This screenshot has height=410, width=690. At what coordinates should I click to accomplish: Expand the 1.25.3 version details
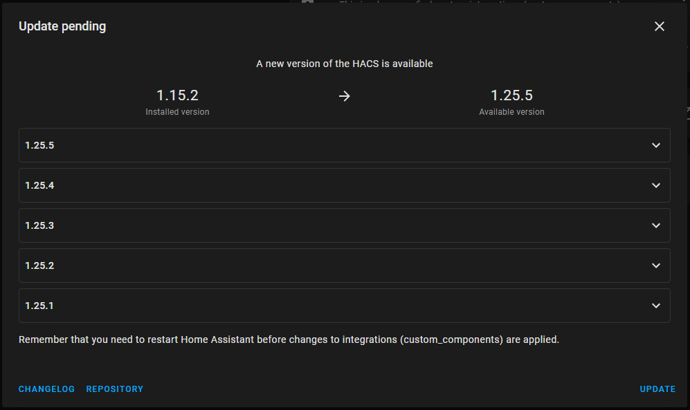[344, 225]
